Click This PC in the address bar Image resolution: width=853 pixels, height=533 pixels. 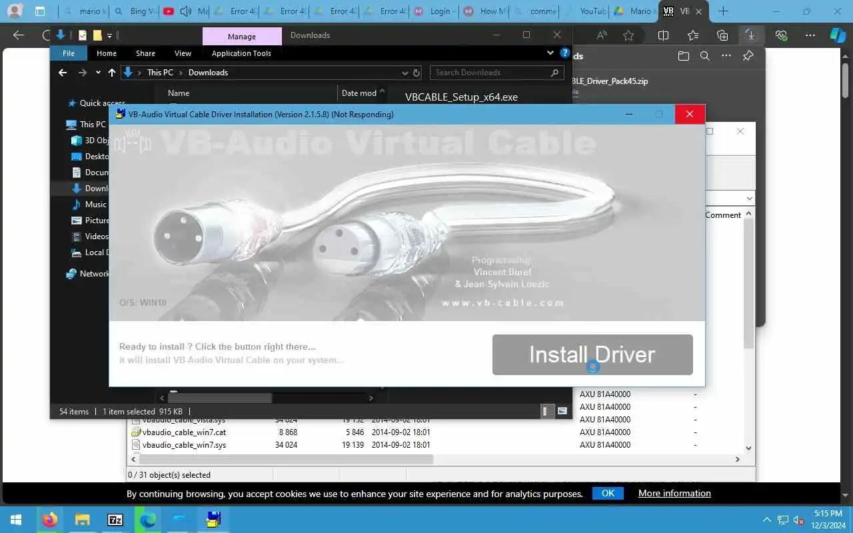coord(160,73)
